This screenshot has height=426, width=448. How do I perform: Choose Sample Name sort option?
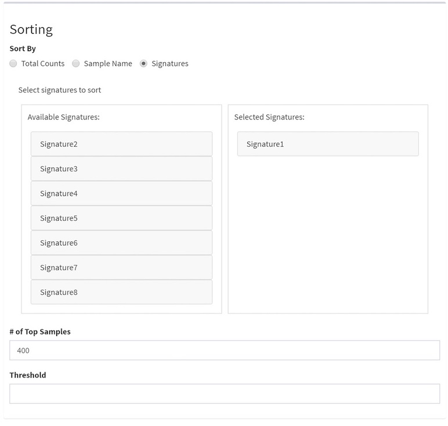tap(76, 64)
